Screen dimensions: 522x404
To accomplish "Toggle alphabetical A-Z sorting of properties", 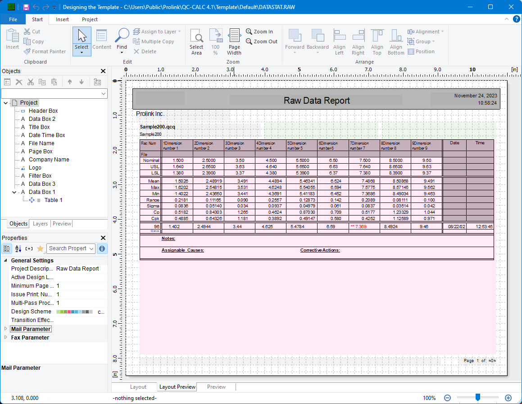I will coord(18,248).
